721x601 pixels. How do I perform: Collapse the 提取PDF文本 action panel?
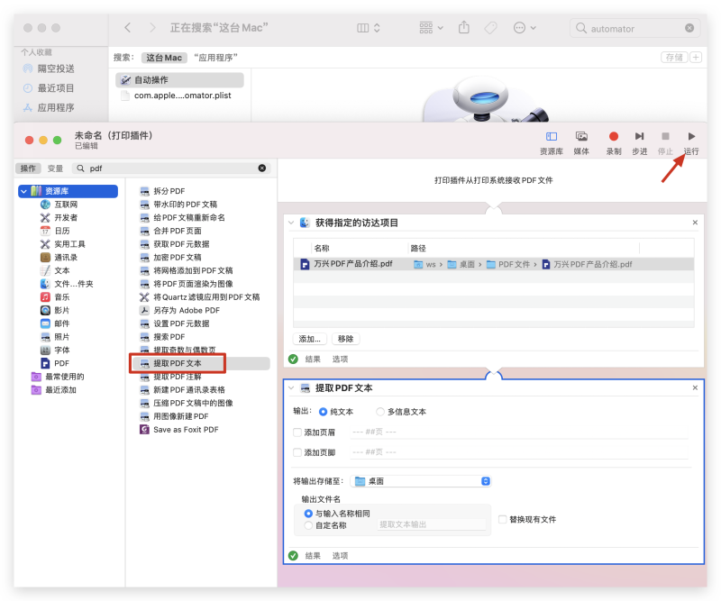[292, 387]
